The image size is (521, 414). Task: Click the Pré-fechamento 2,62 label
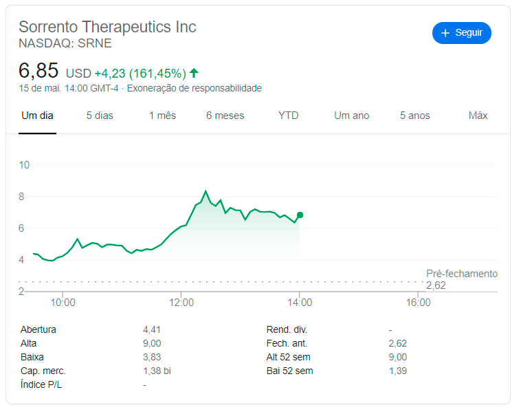coord(462,279)
